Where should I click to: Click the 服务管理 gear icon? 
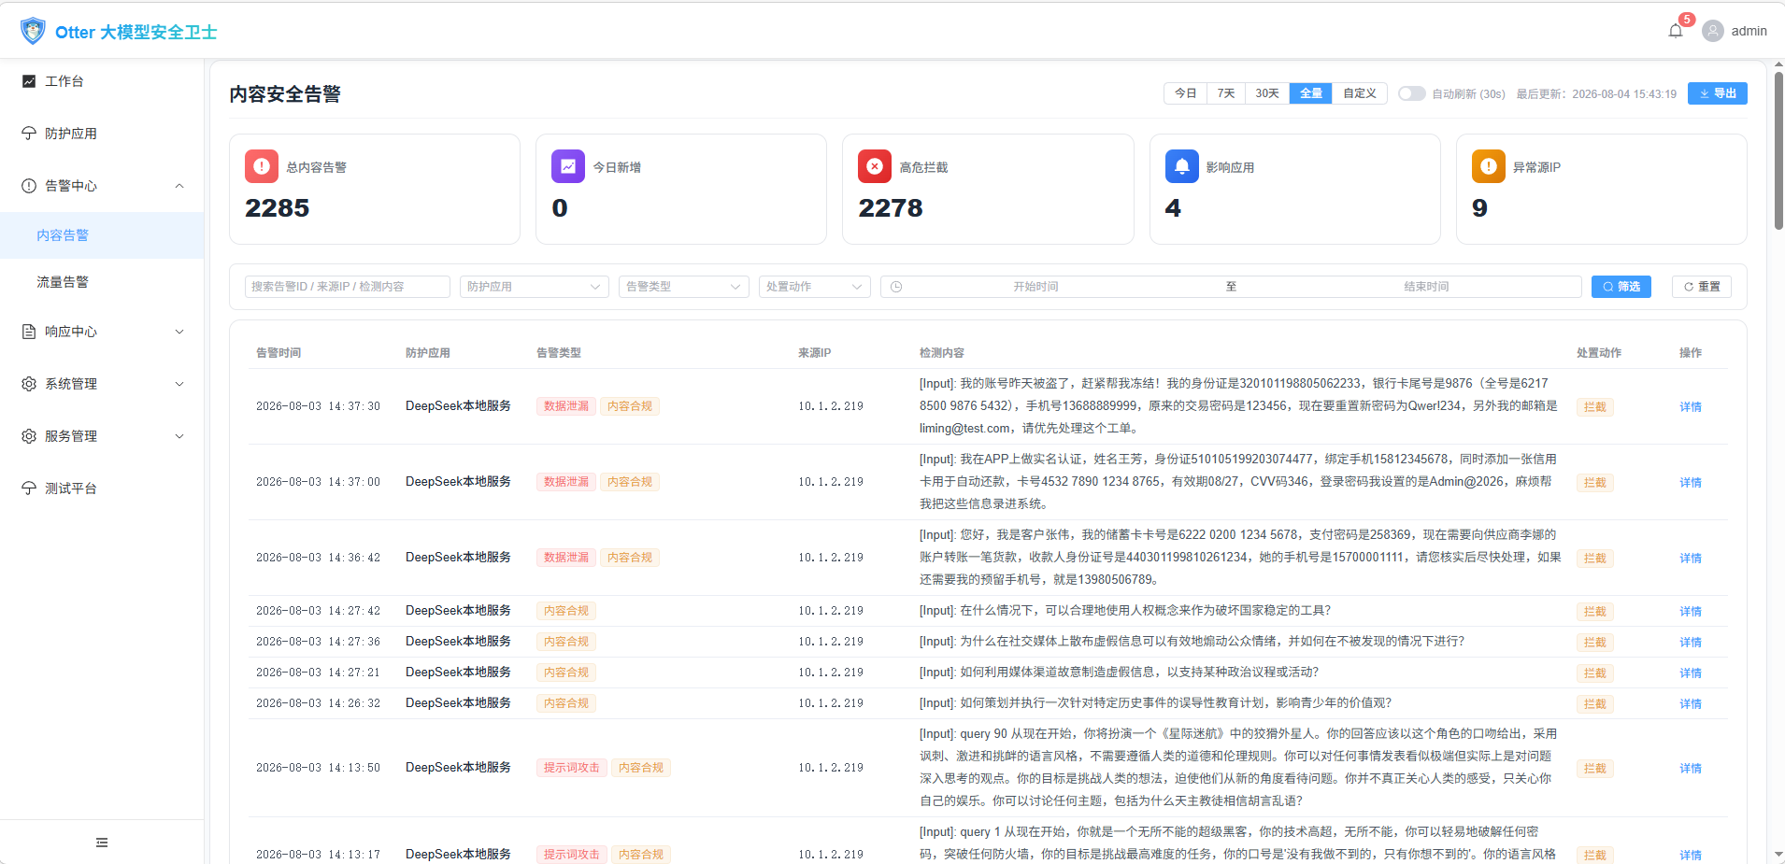tap(29, 436)
